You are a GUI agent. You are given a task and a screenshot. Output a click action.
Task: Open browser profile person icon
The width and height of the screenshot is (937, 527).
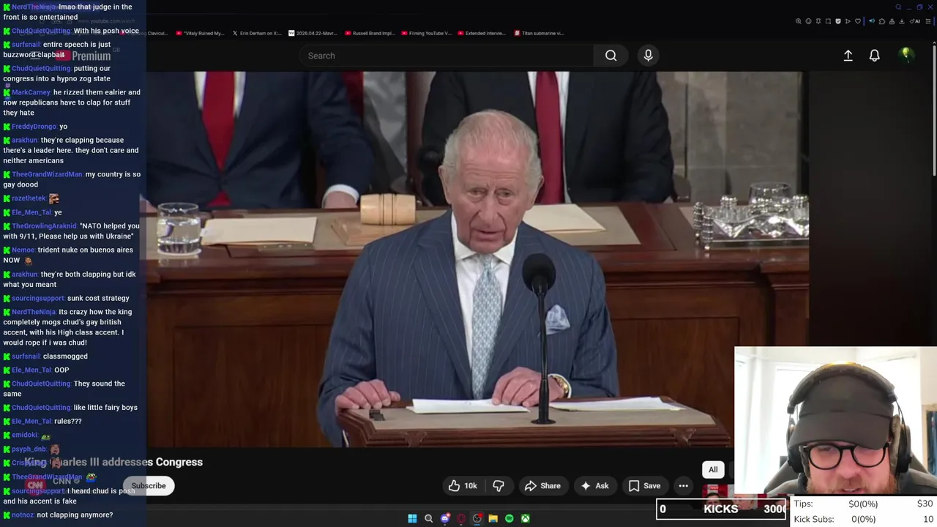892,21
